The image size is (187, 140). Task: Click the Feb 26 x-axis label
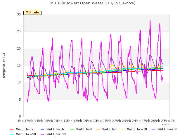[x=150, y=121]
